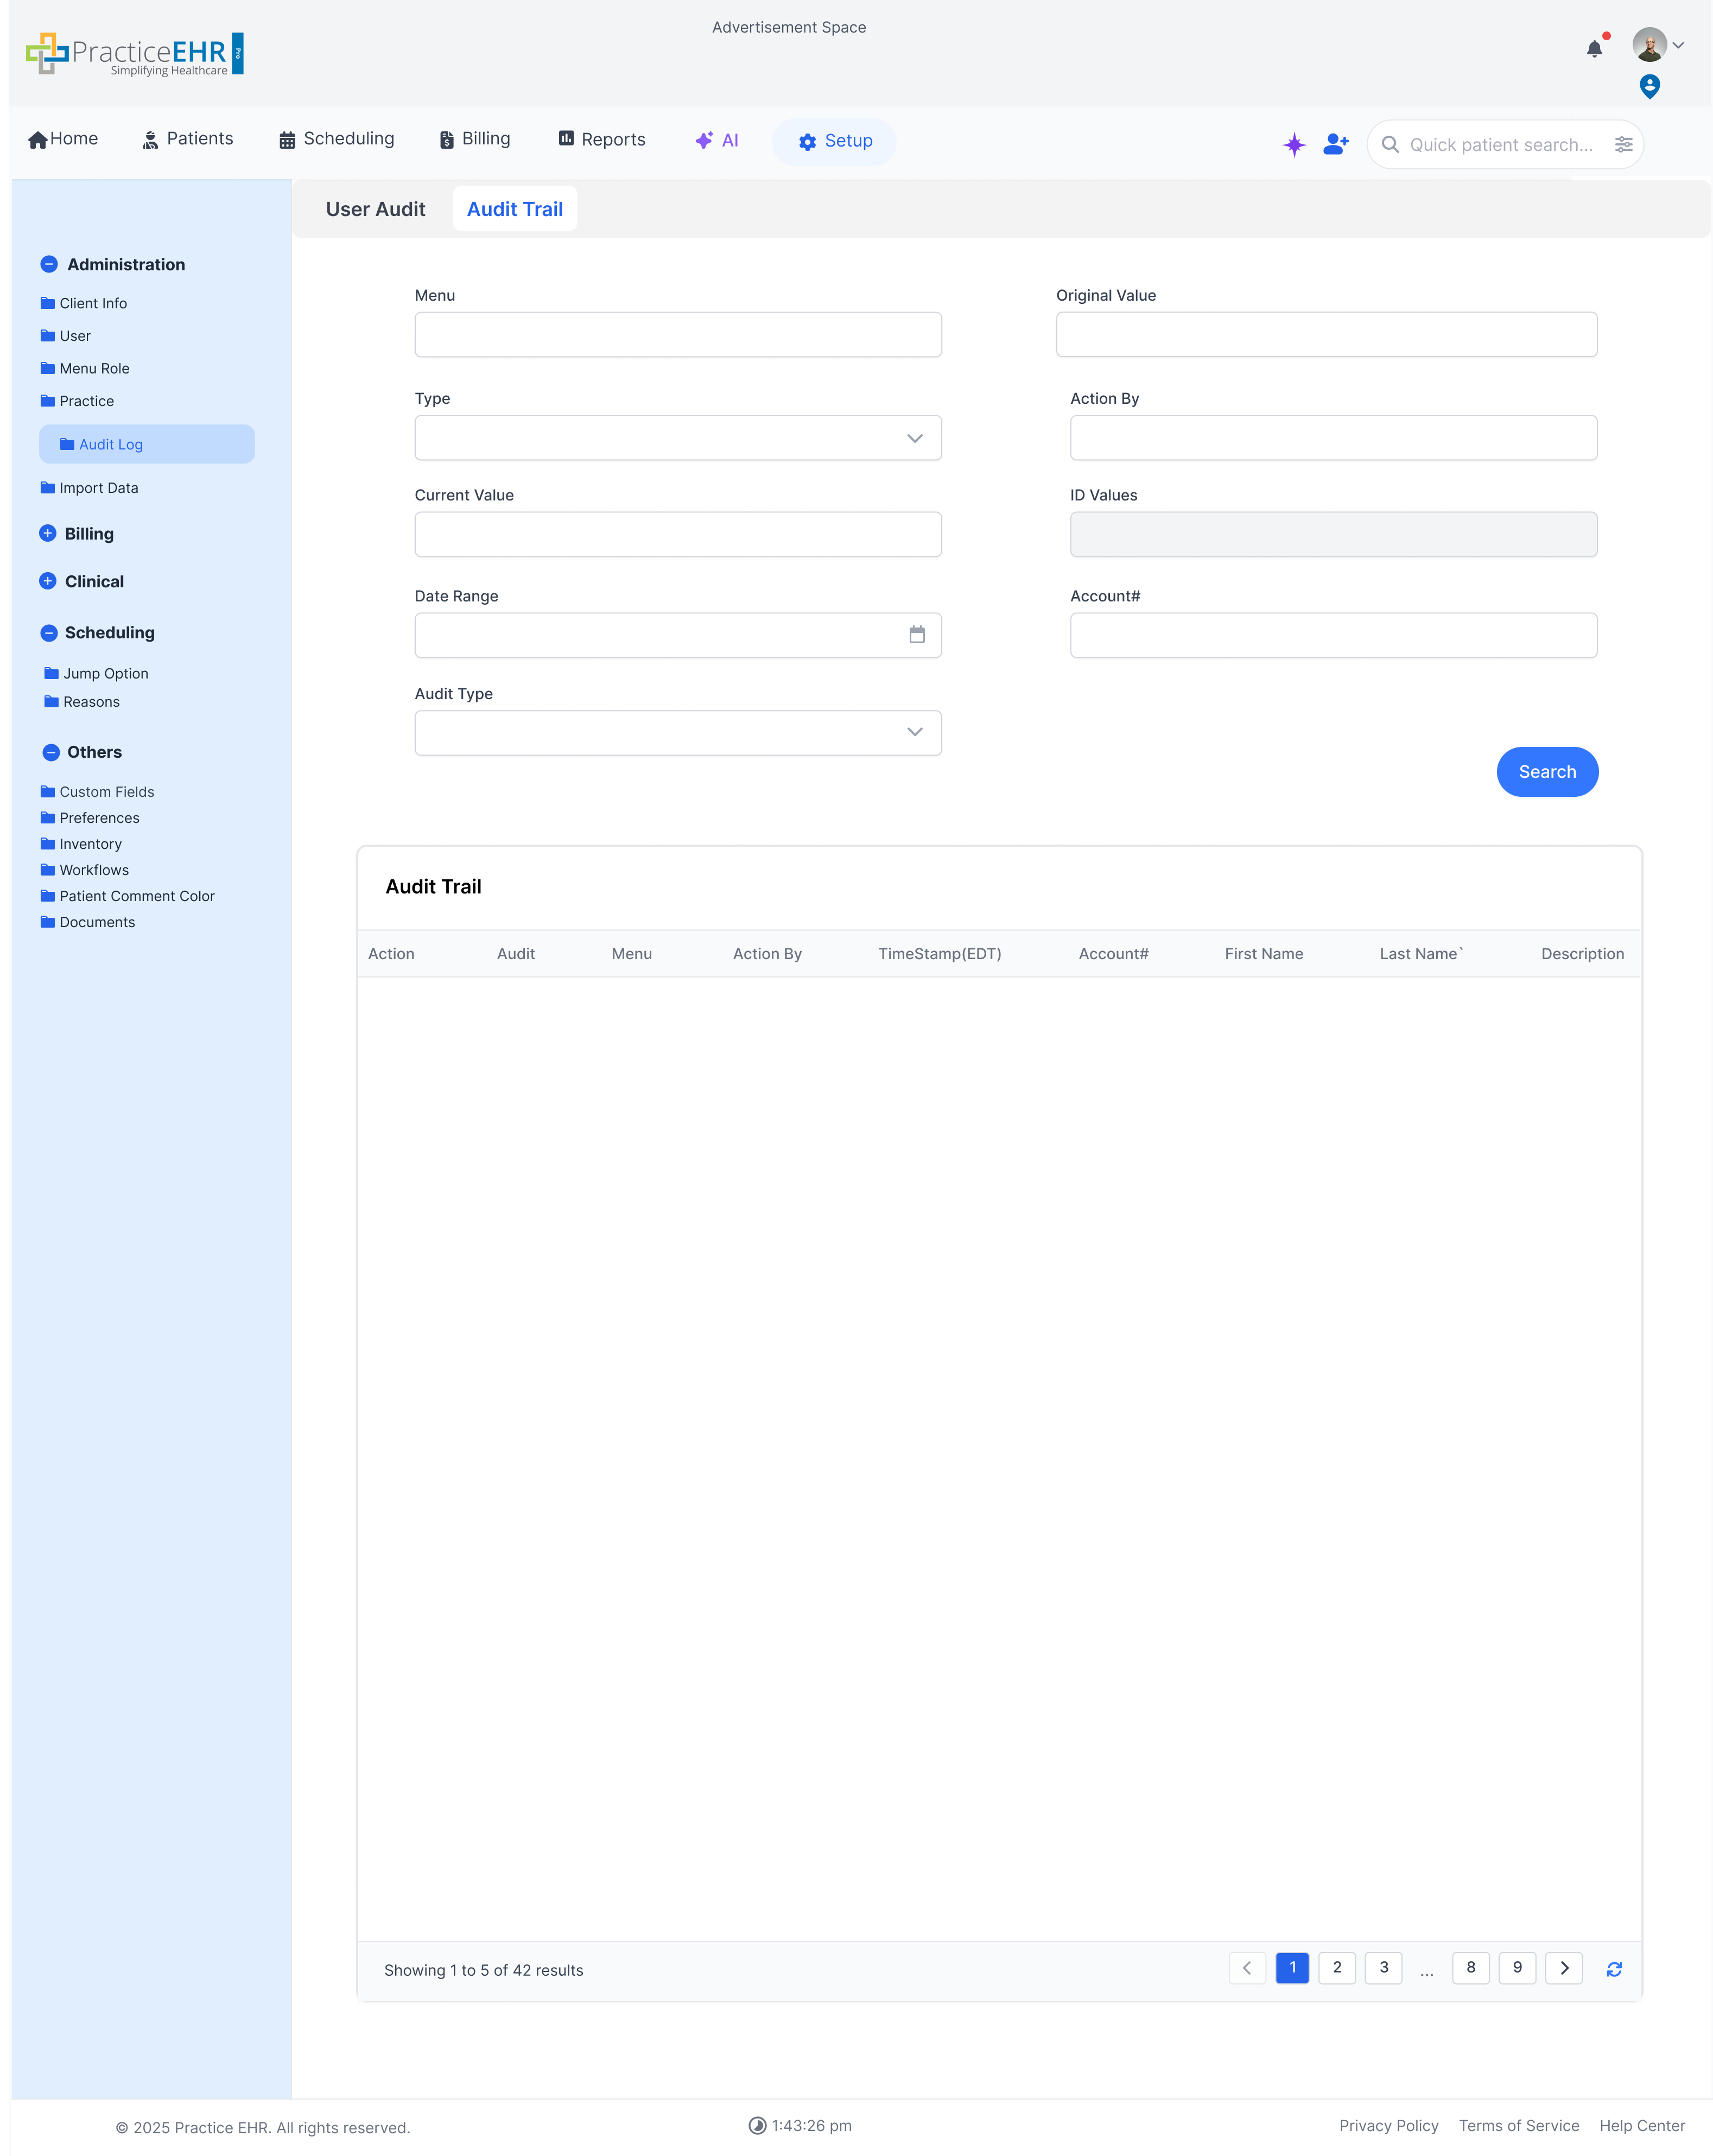Click the add patient icon

[x=1335, y=145]
